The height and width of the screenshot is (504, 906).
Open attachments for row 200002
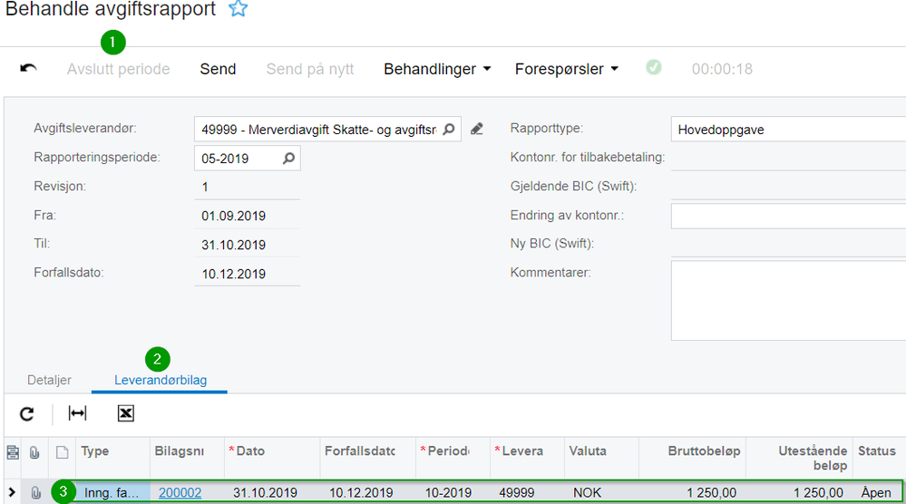(36, 492)
